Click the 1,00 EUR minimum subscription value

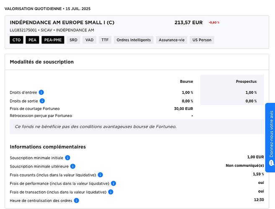255,157
